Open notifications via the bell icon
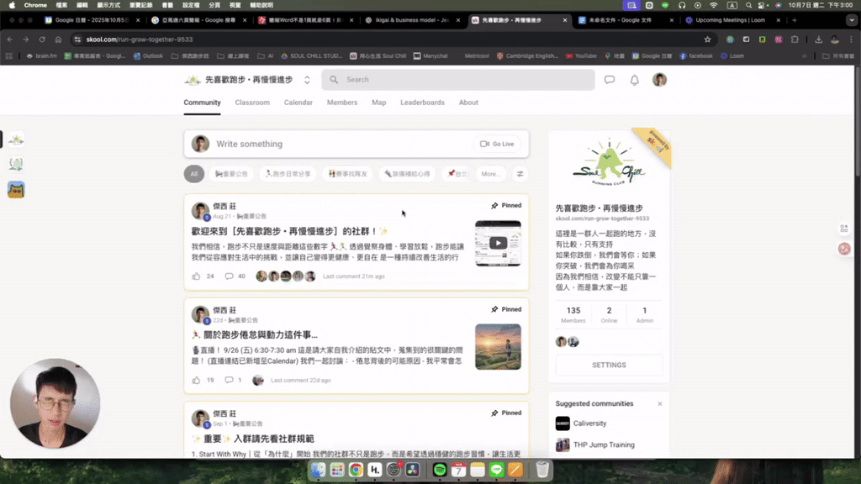Viewport: 861px width, 484px height. tap(634, 79)
